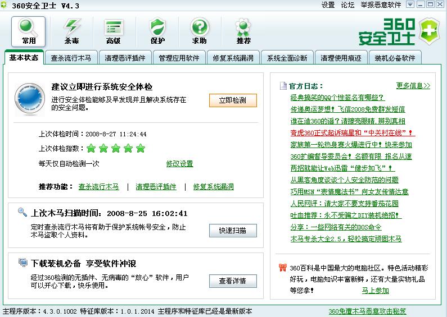
Task: Open the news link 家族第一轮热身赛火爆进行中
Action: (351, 145)
